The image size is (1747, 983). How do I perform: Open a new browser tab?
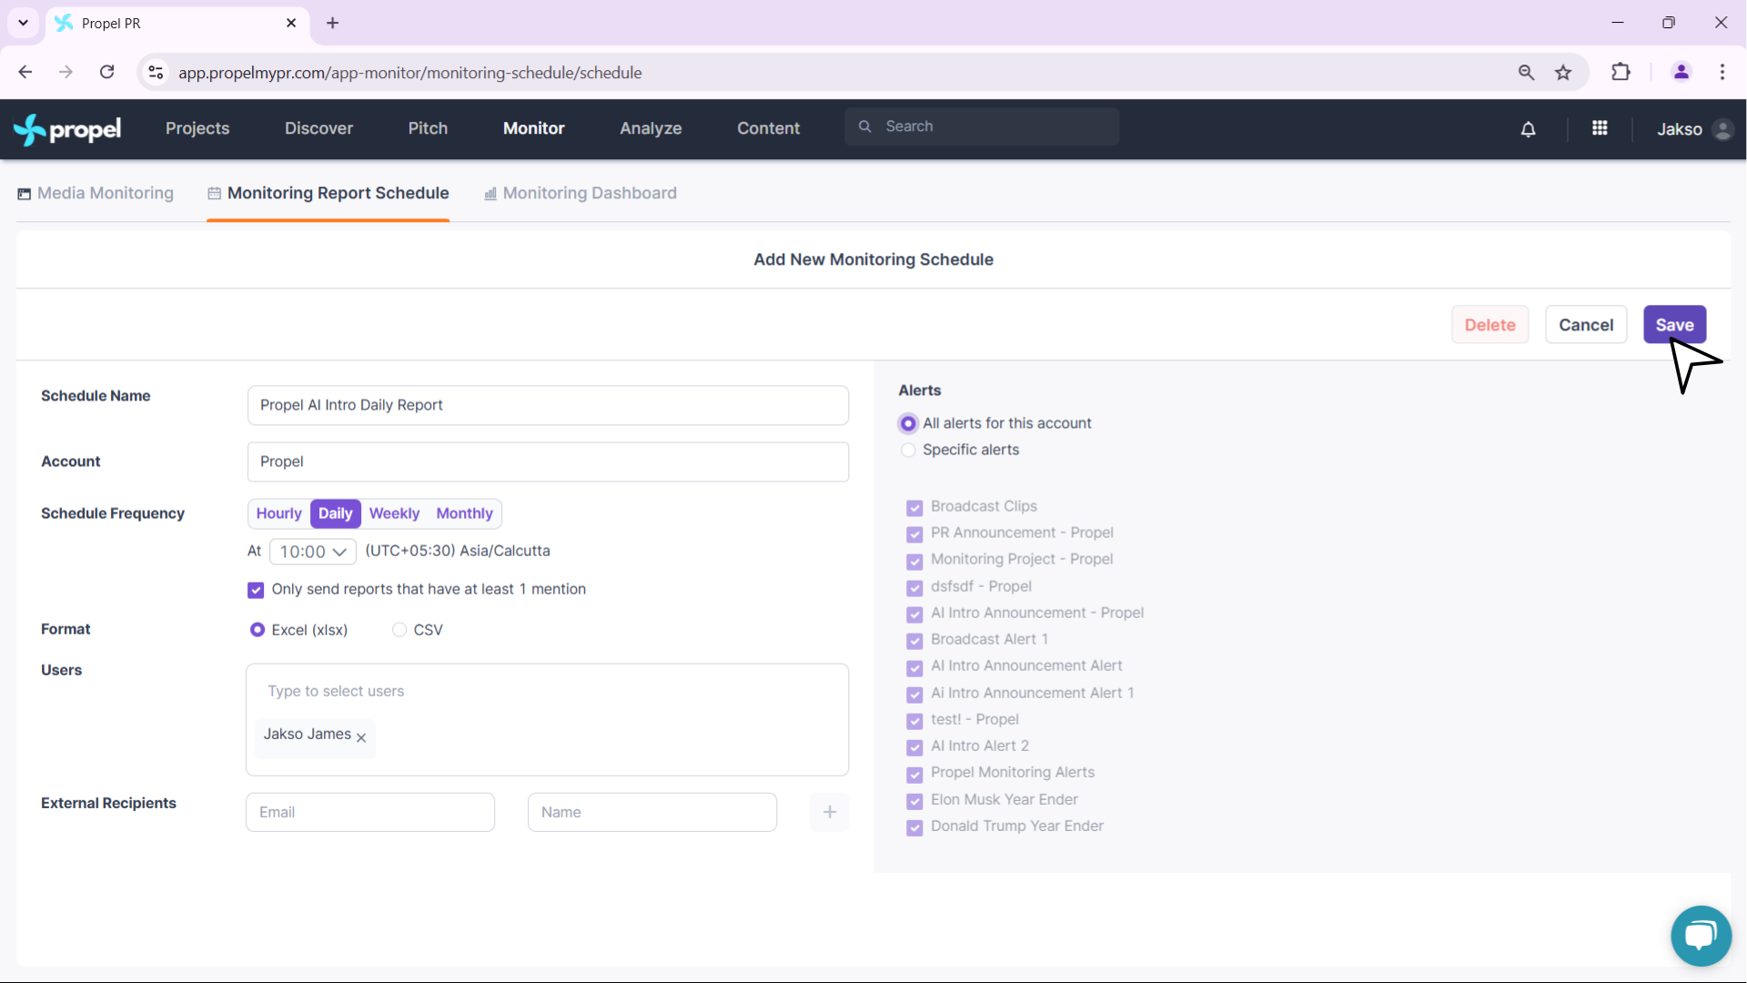pyautogui.click(x=333, y=23)
